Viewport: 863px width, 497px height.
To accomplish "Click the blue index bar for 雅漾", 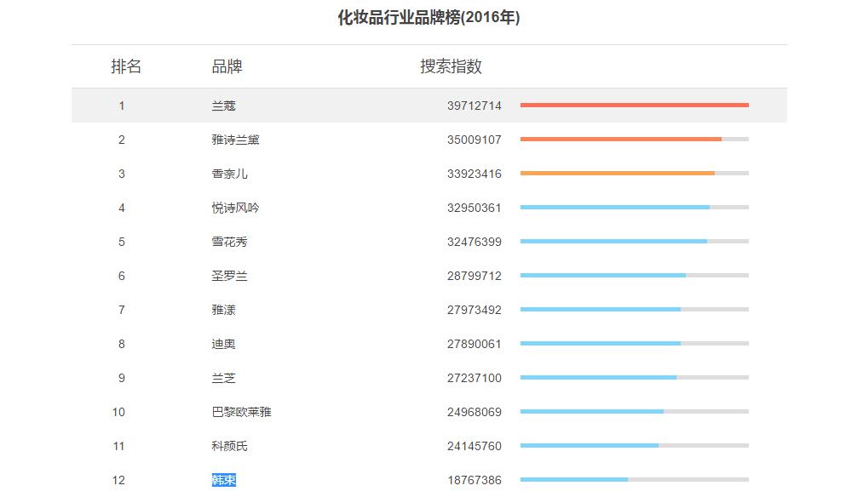I will coord(601,310).
